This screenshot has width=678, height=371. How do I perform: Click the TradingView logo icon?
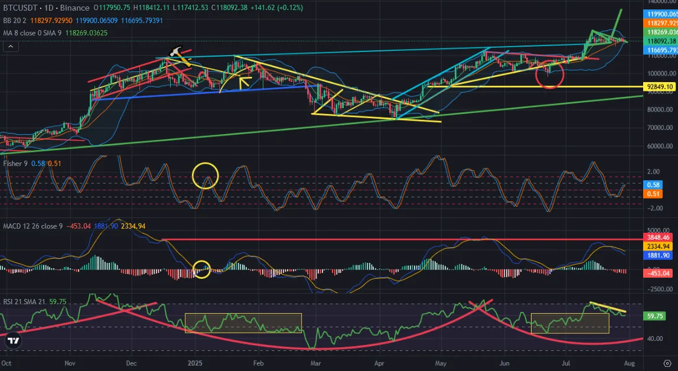point(14,341)
